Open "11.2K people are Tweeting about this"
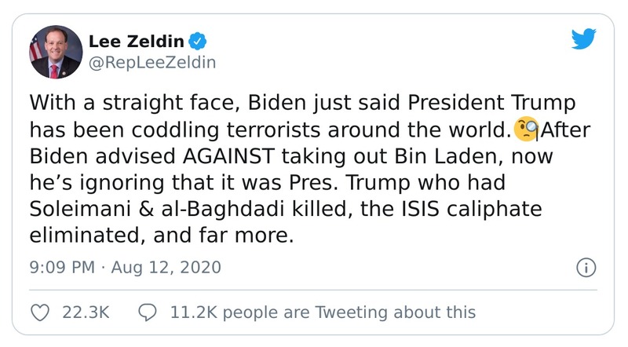The height and width of the screenshot is (347, 628). (323, 312)
